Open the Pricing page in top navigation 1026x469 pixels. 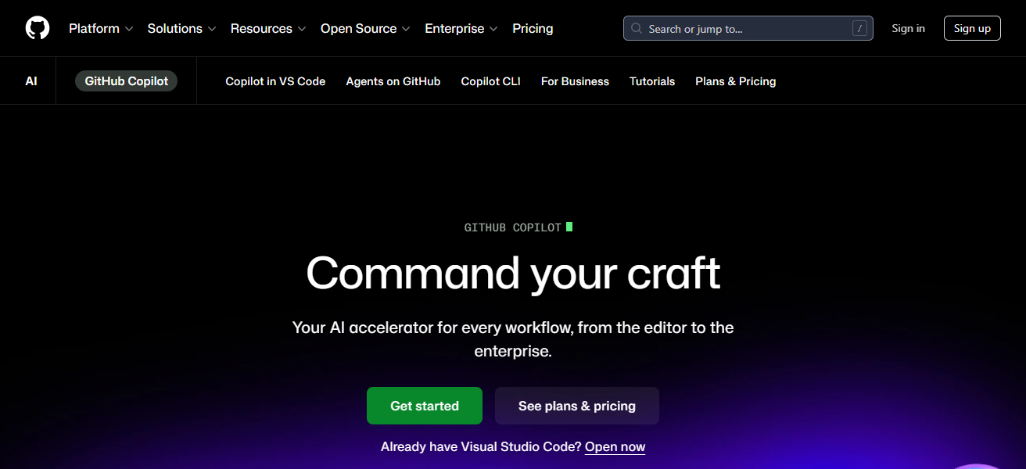click(x=533, y=28)
